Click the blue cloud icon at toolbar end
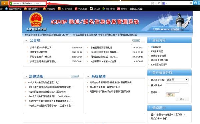200x124 pixels. coord(196,3)
